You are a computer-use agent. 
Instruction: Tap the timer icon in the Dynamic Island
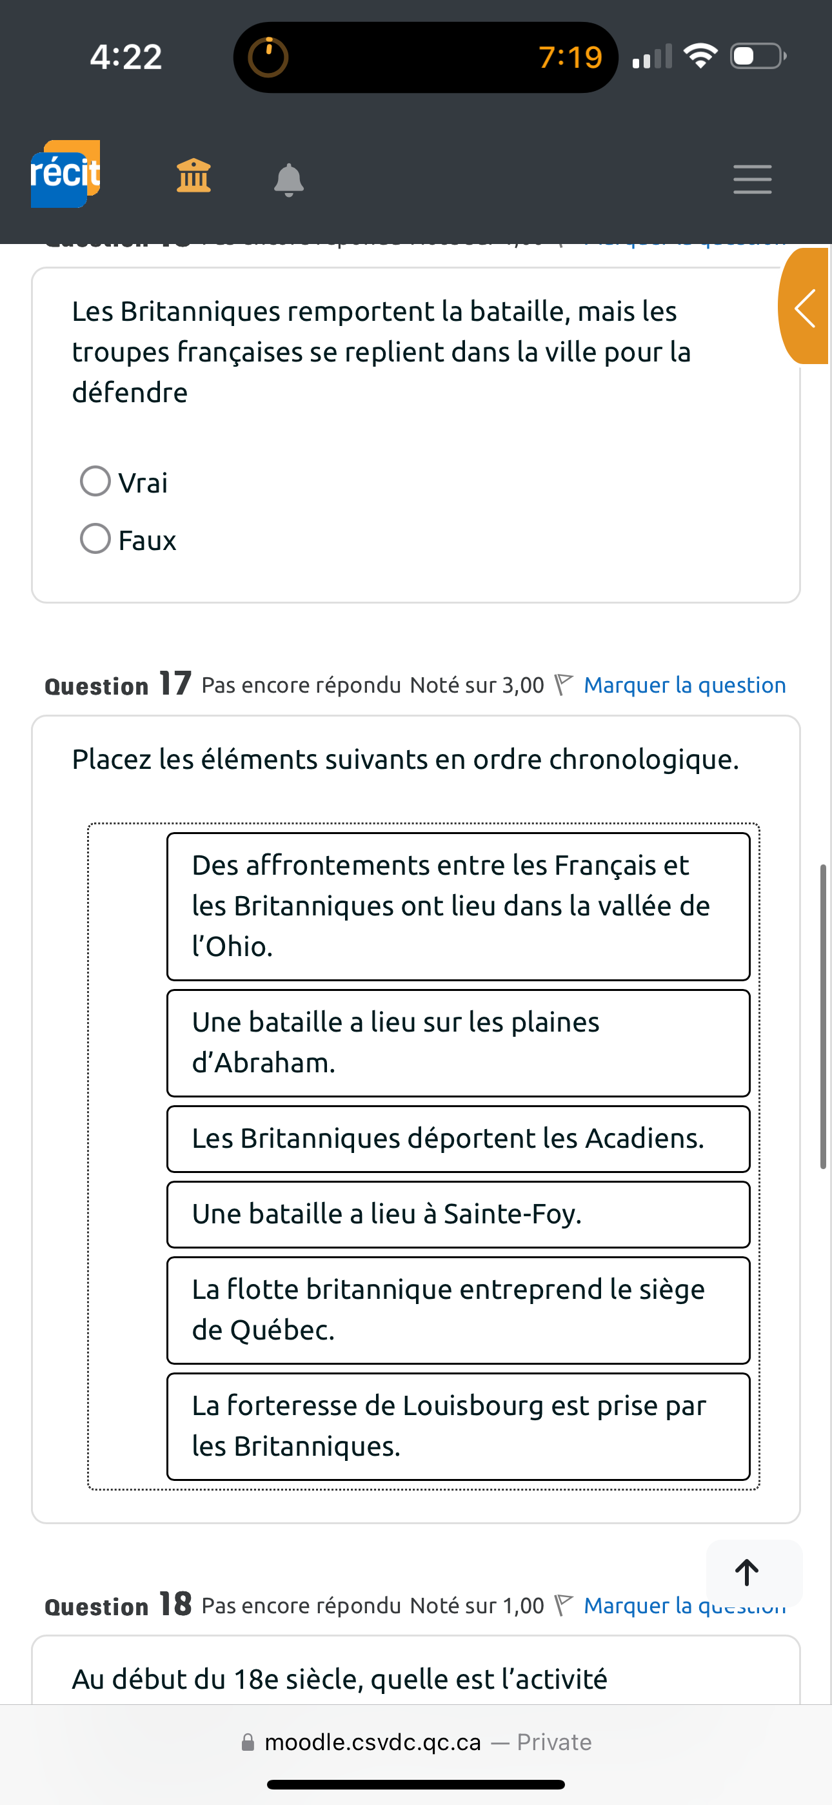click(x=268, y=57)
